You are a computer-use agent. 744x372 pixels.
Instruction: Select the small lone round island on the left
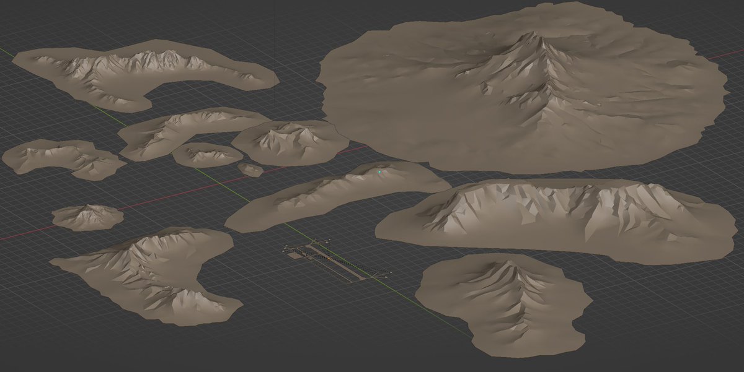[x=87, y=217]
